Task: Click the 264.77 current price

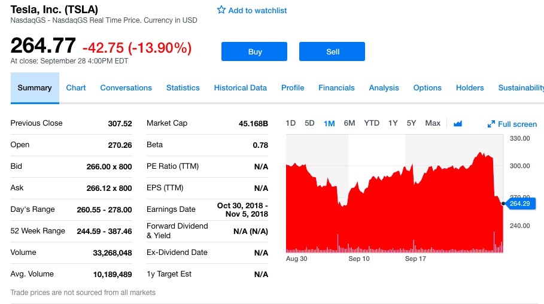Action: (43, 45)
